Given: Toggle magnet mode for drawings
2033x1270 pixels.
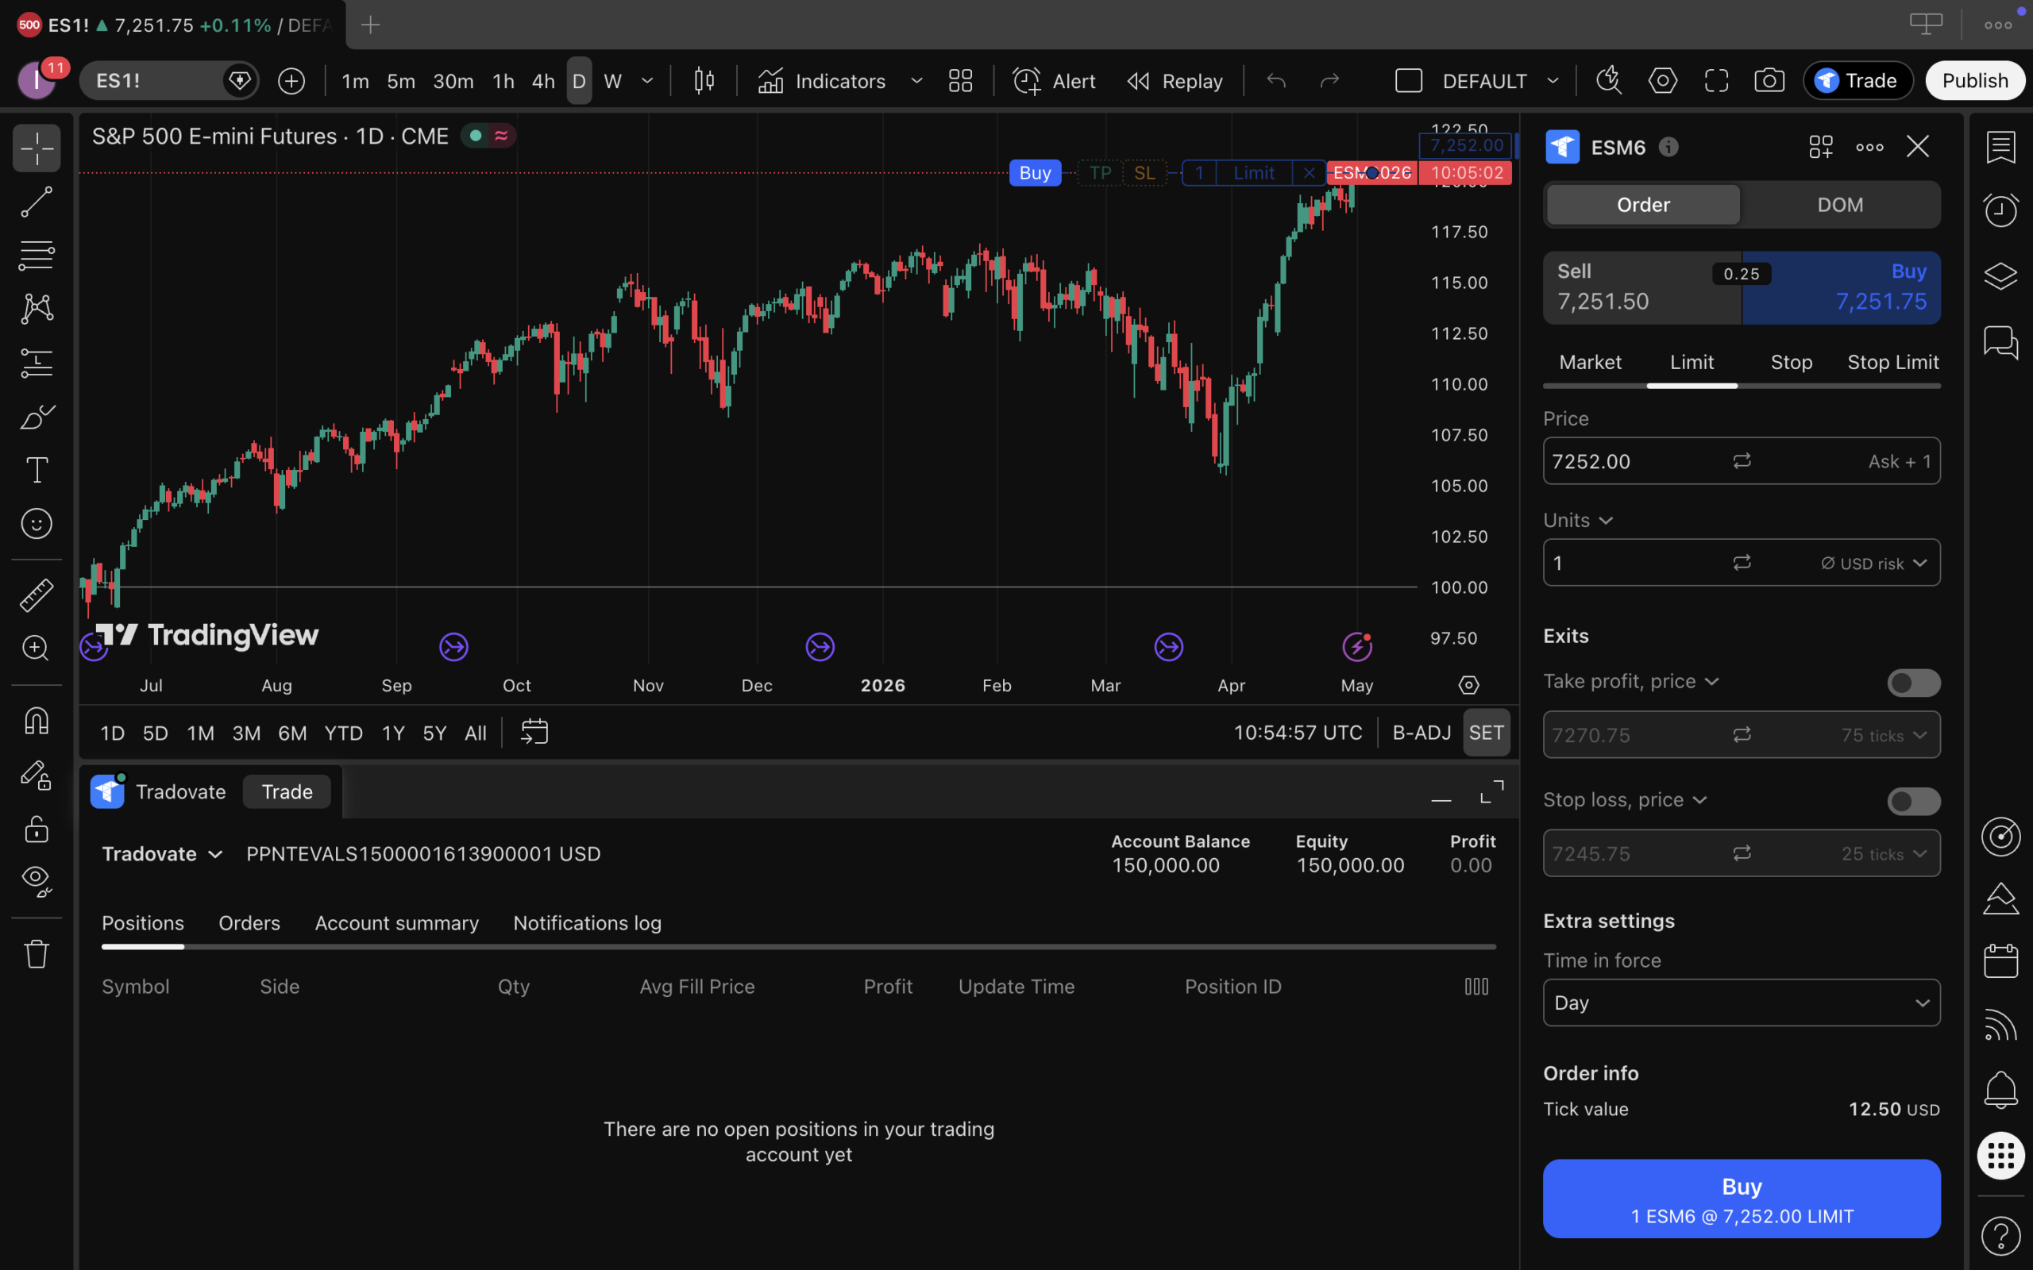Looking at the screenshot, I should tap(36, 721).
